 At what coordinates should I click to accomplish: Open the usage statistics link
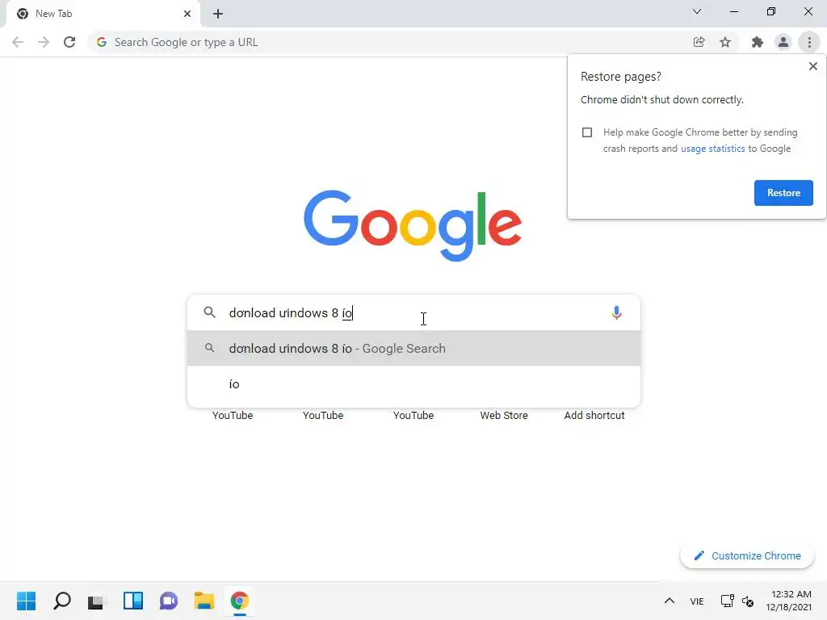click(x=712, y=149)
